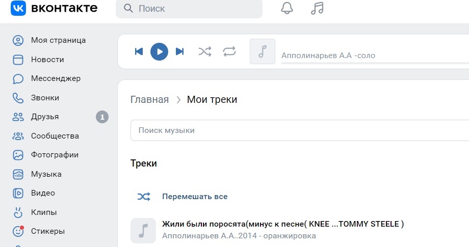This screenshot has width=469, height=247.
Task: Click Перемешать все
Action: (195, 197)
